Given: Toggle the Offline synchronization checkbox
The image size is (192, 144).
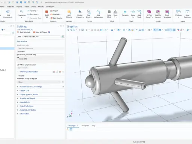Looking at the screenshot, I should (18, 65).
